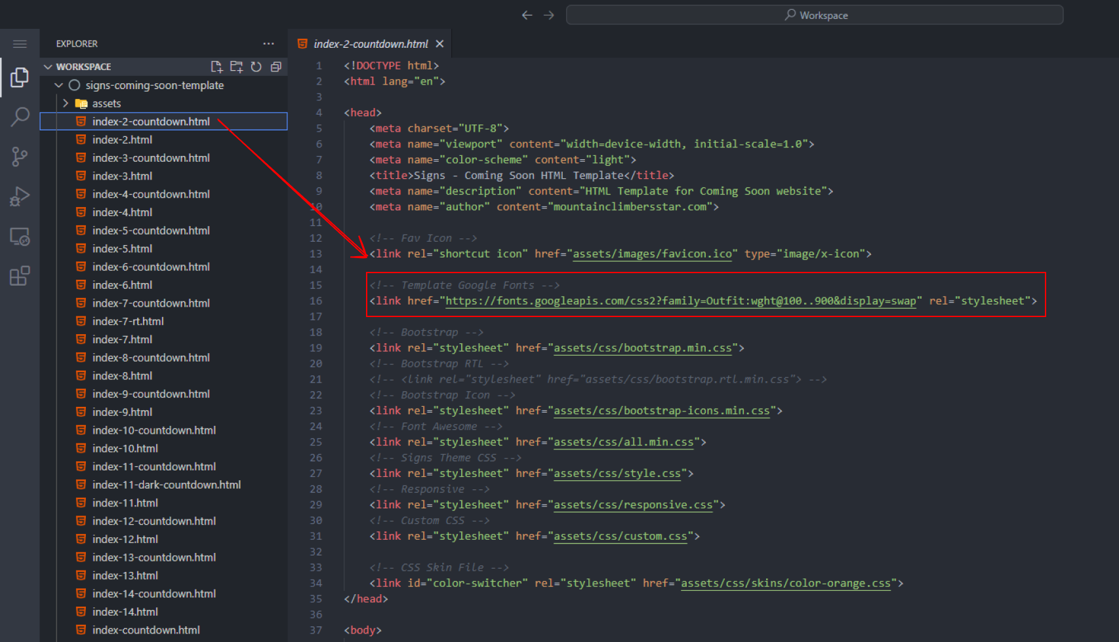
Task: Open the Run and Debug view
Action: (x=20, y=197)
